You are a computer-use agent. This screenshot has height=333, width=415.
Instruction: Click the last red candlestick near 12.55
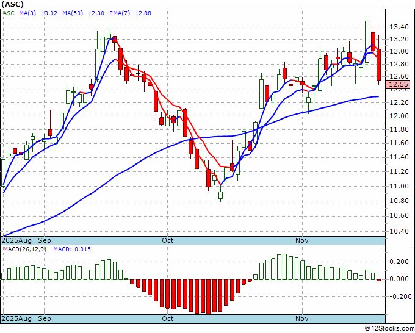coord(379,65)
